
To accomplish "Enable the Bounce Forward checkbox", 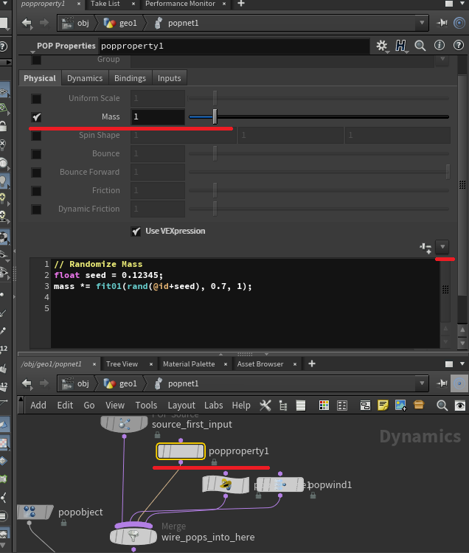I will click(36, 172).
